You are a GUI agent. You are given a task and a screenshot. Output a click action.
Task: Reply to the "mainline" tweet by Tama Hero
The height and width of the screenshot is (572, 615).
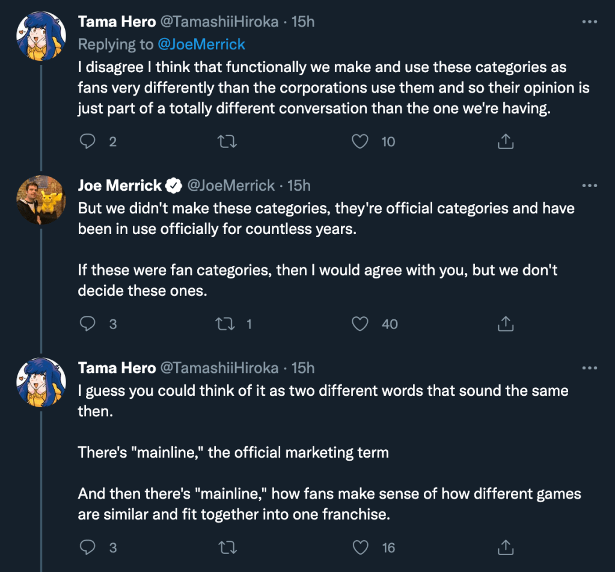88,547
